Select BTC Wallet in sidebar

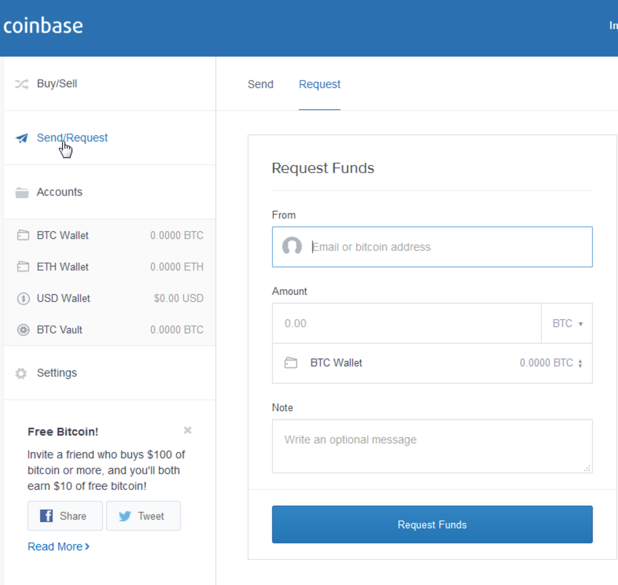110,235
